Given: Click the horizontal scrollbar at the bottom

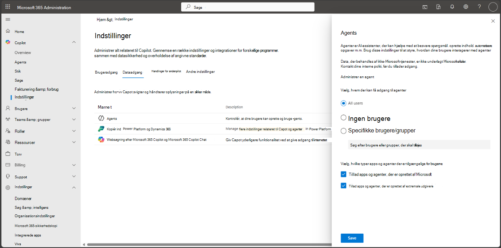Looking at the screenshot, I should (209, 244).
